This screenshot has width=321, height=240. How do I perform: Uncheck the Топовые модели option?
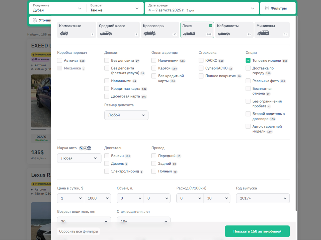(x=248, y=60)
